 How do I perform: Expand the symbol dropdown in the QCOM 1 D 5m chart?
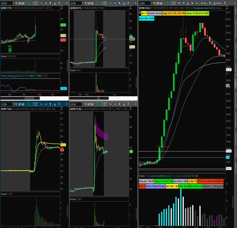14,104
